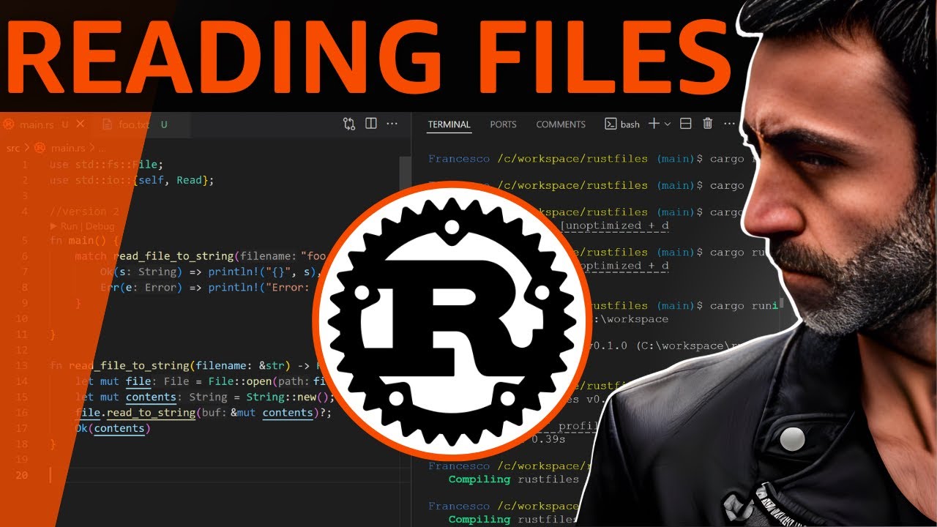This screenshot has height=527, width=937.
Task: Open the COMMENTS panel tab
Action: click(x=561, y=124)
